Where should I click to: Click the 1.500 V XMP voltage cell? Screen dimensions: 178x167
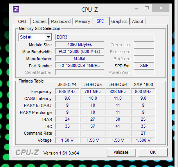coord(143,140)
